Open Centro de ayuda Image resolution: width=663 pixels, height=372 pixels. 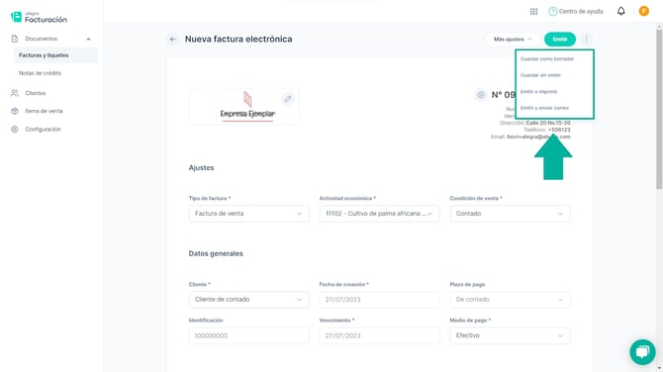click(x=576, y=12)
